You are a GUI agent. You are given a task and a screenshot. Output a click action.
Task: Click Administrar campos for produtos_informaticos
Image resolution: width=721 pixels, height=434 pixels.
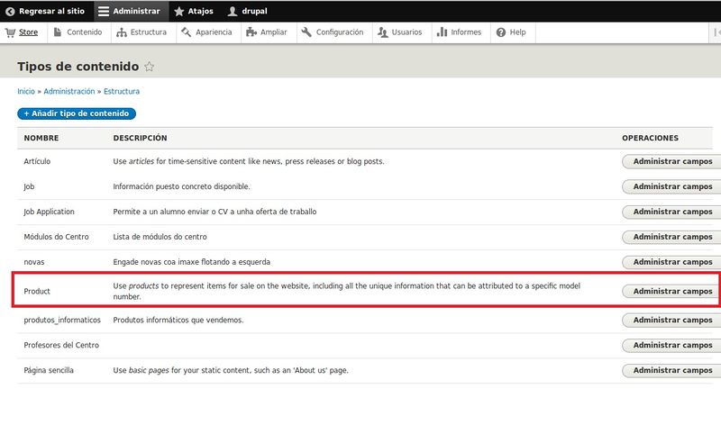[672, 321]
